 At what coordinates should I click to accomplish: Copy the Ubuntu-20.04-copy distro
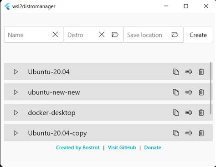point(176,133)
